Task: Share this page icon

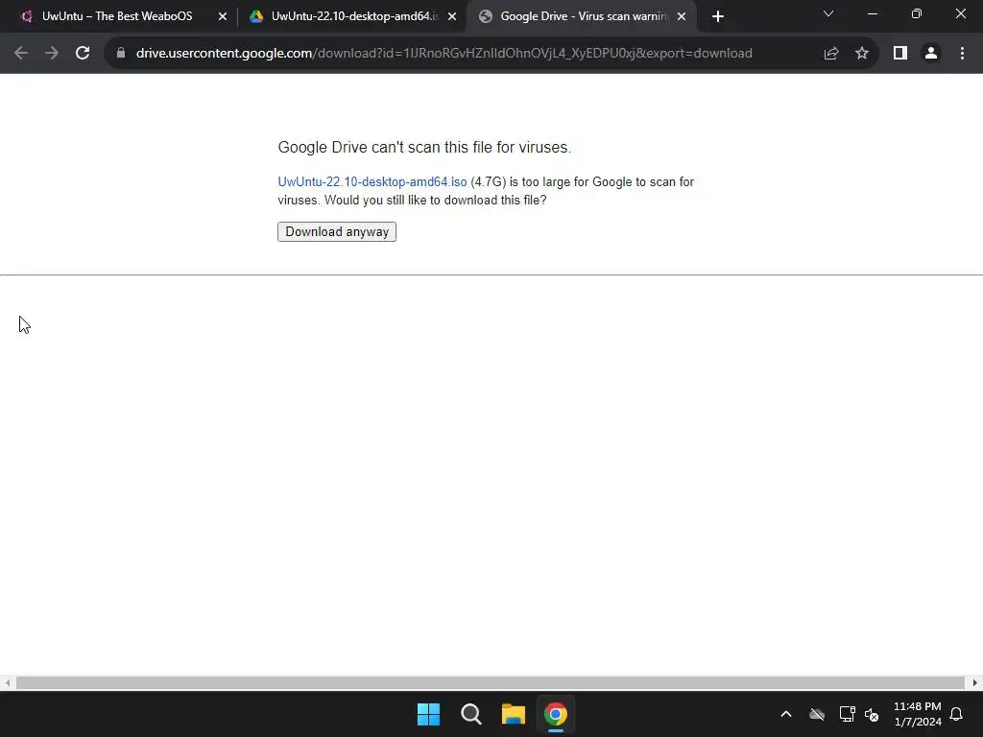Action: (831, 54)
